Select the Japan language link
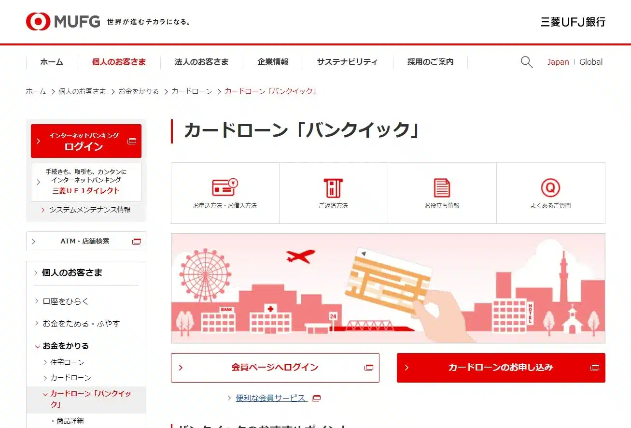The height and width of the screenshot is (428, 631). pyautogui.click(x=558, y=62)
